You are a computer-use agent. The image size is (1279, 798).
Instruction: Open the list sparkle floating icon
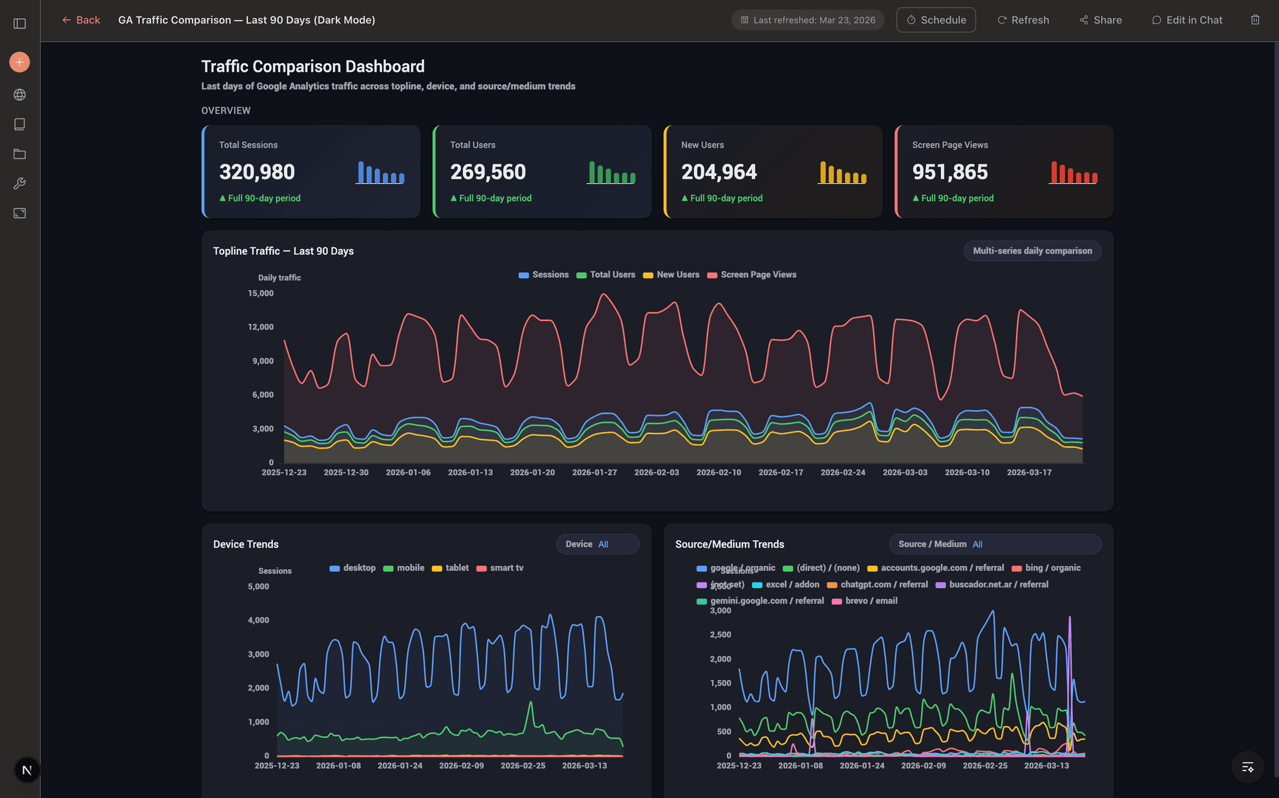point(1248,767)
